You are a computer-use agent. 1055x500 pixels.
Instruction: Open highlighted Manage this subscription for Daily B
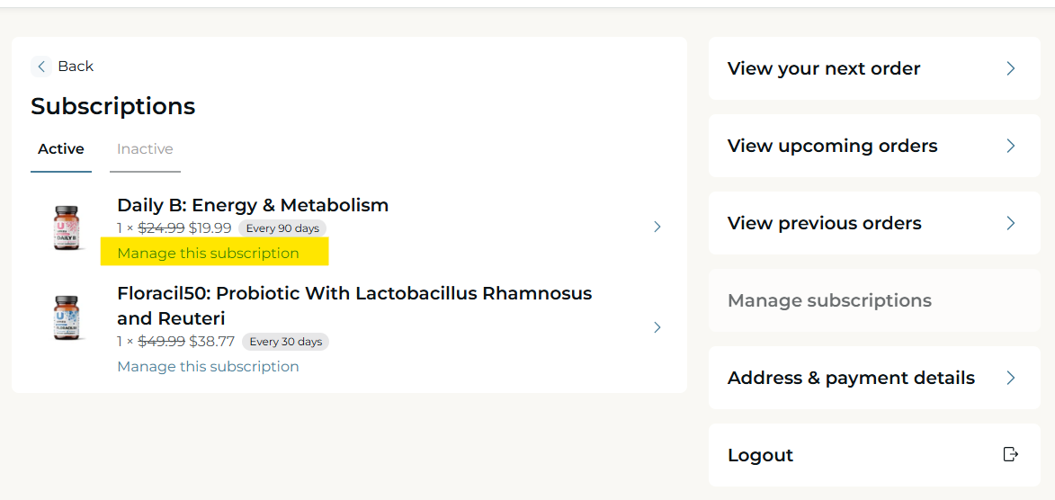(208, 253)
